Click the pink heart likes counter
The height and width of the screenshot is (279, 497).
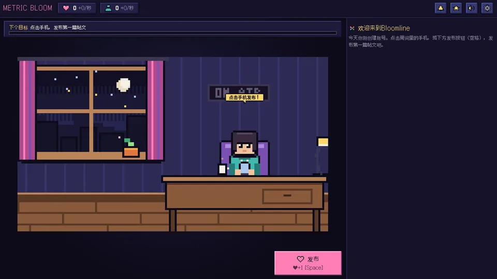point(77,8)
